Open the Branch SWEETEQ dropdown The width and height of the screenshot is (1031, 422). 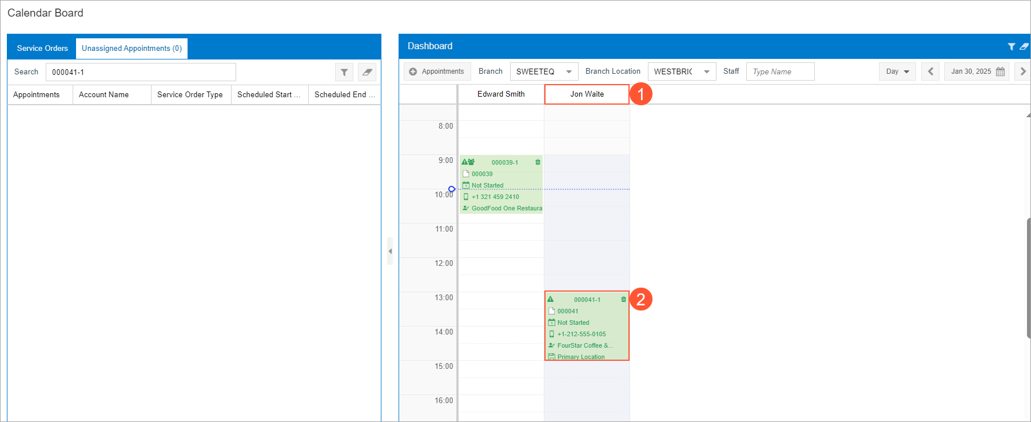tap(568, 71)
